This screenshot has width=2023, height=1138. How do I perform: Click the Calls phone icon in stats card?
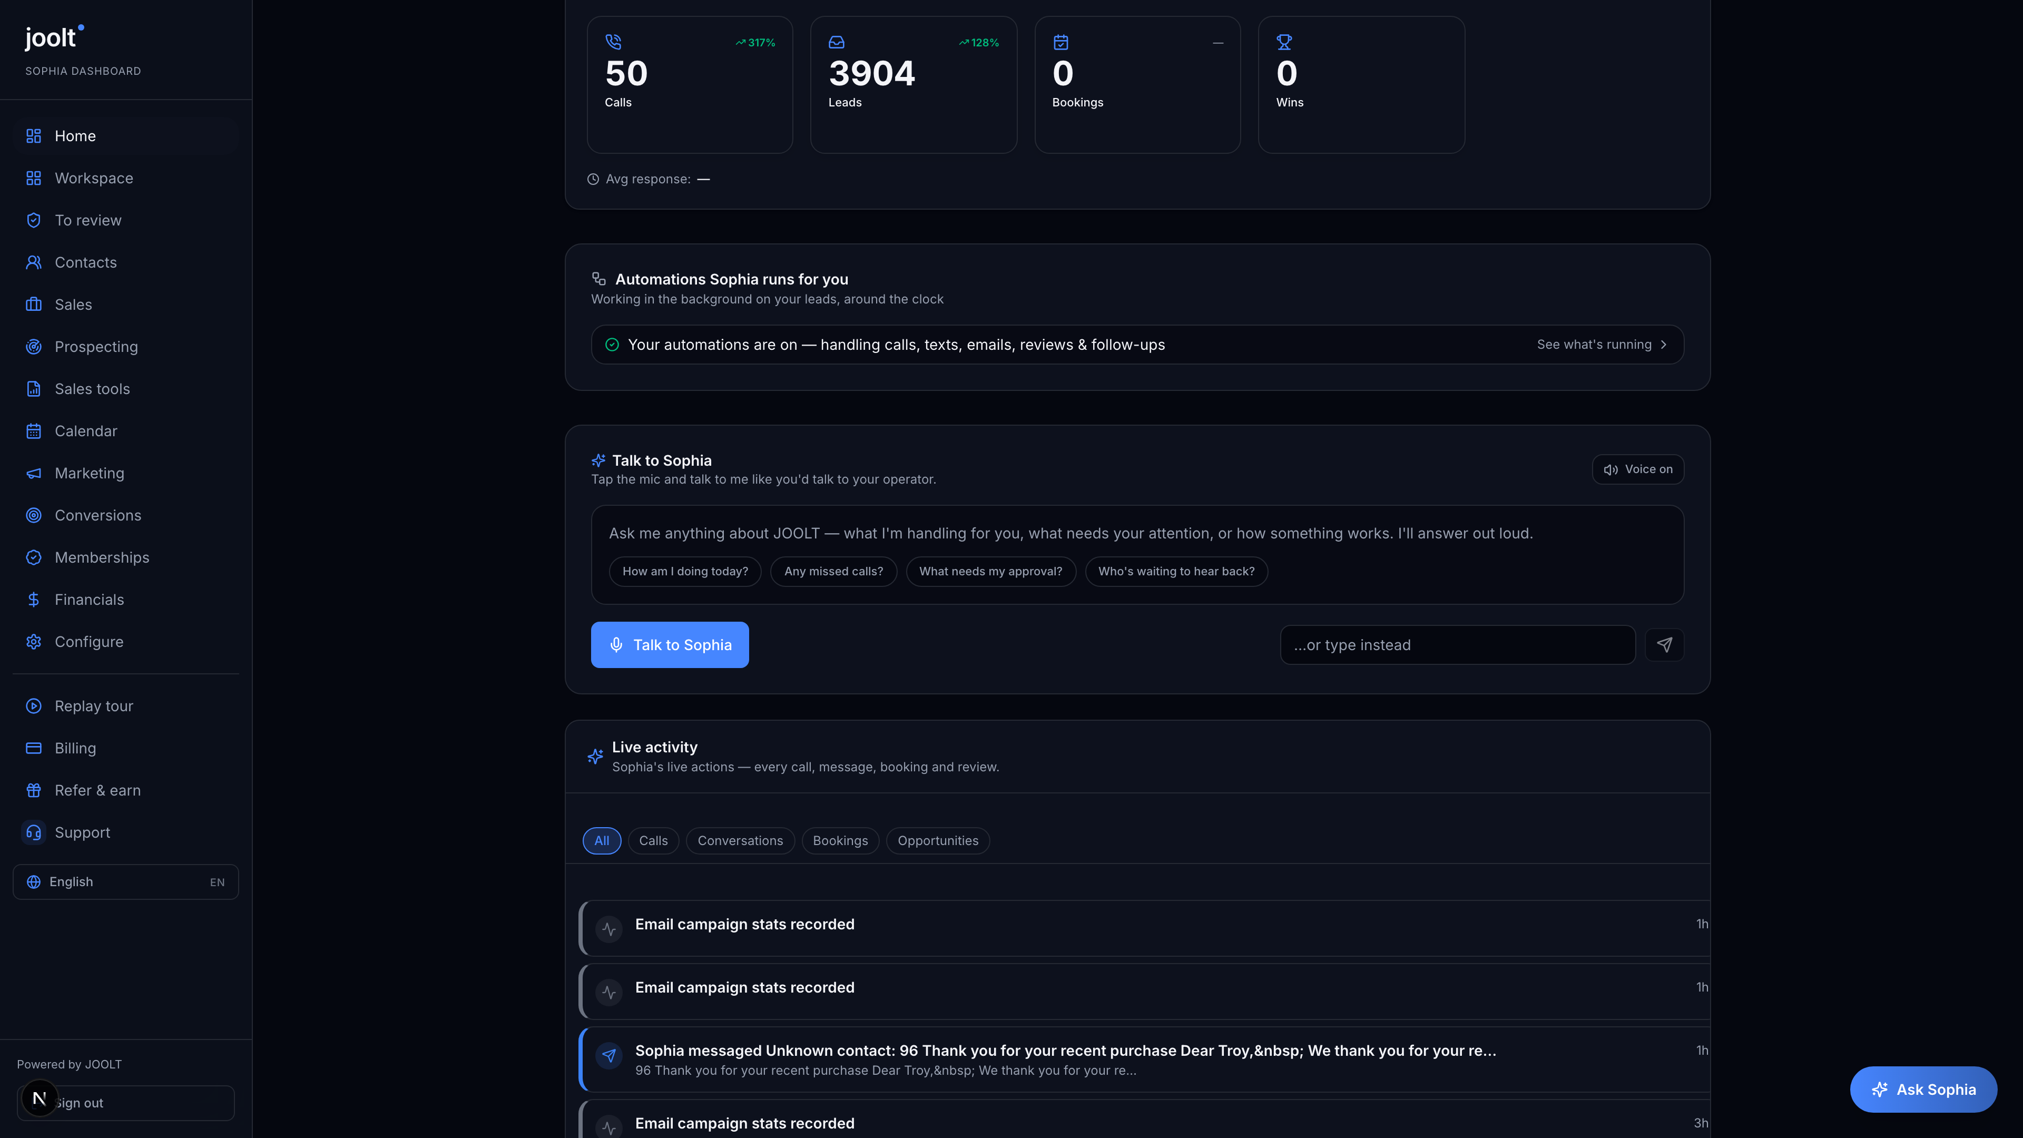(x=613, y=42)
